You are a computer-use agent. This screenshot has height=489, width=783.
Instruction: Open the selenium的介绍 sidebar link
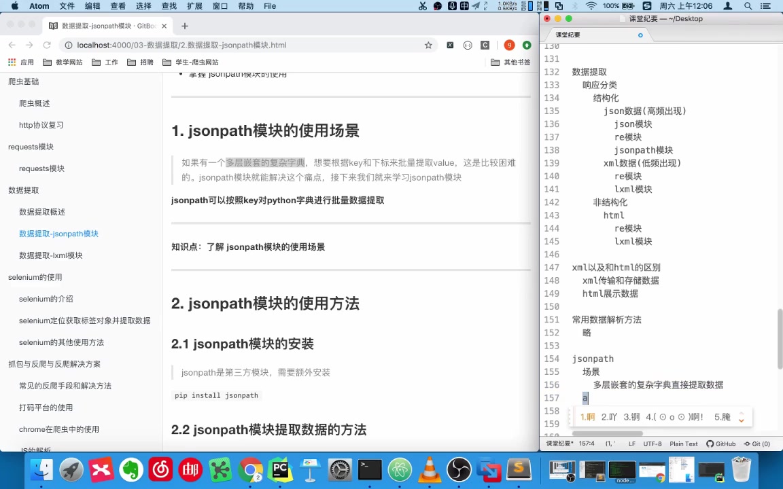(46, 299)
